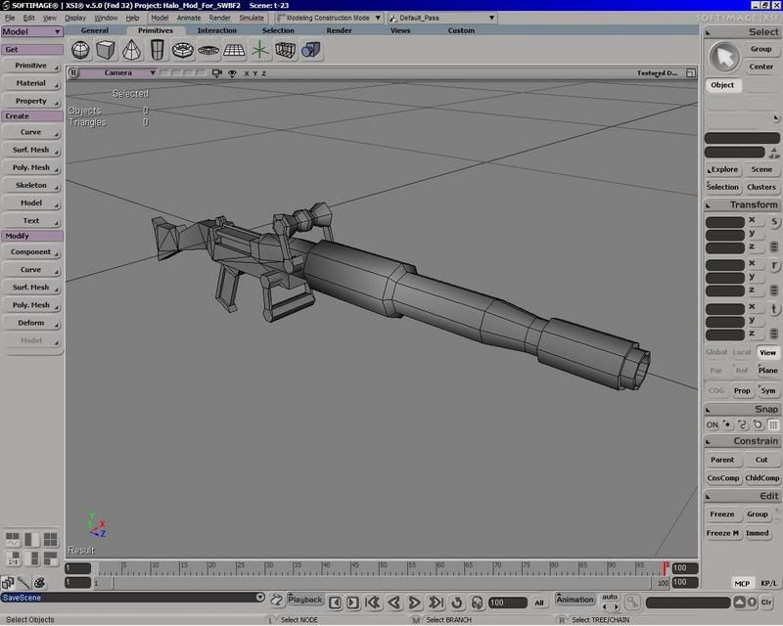
Task: Create a lattice primitive
Action: [x=285, y=50]
